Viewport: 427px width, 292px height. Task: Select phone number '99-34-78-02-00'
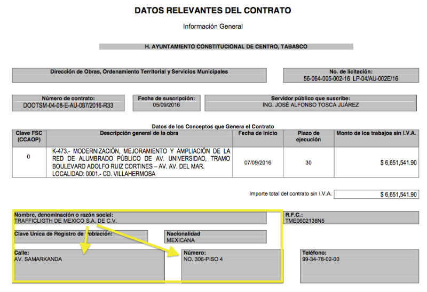[321, 259]
